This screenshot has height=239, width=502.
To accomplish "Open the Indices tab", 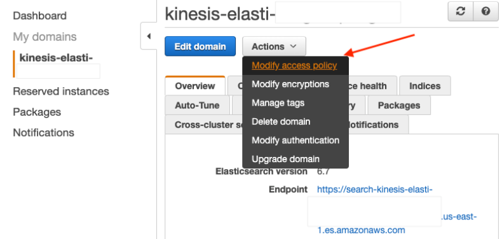I will 425,86.
